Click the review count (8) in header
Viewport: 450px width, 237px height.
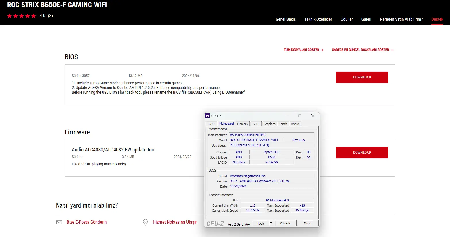click(50, 16)
